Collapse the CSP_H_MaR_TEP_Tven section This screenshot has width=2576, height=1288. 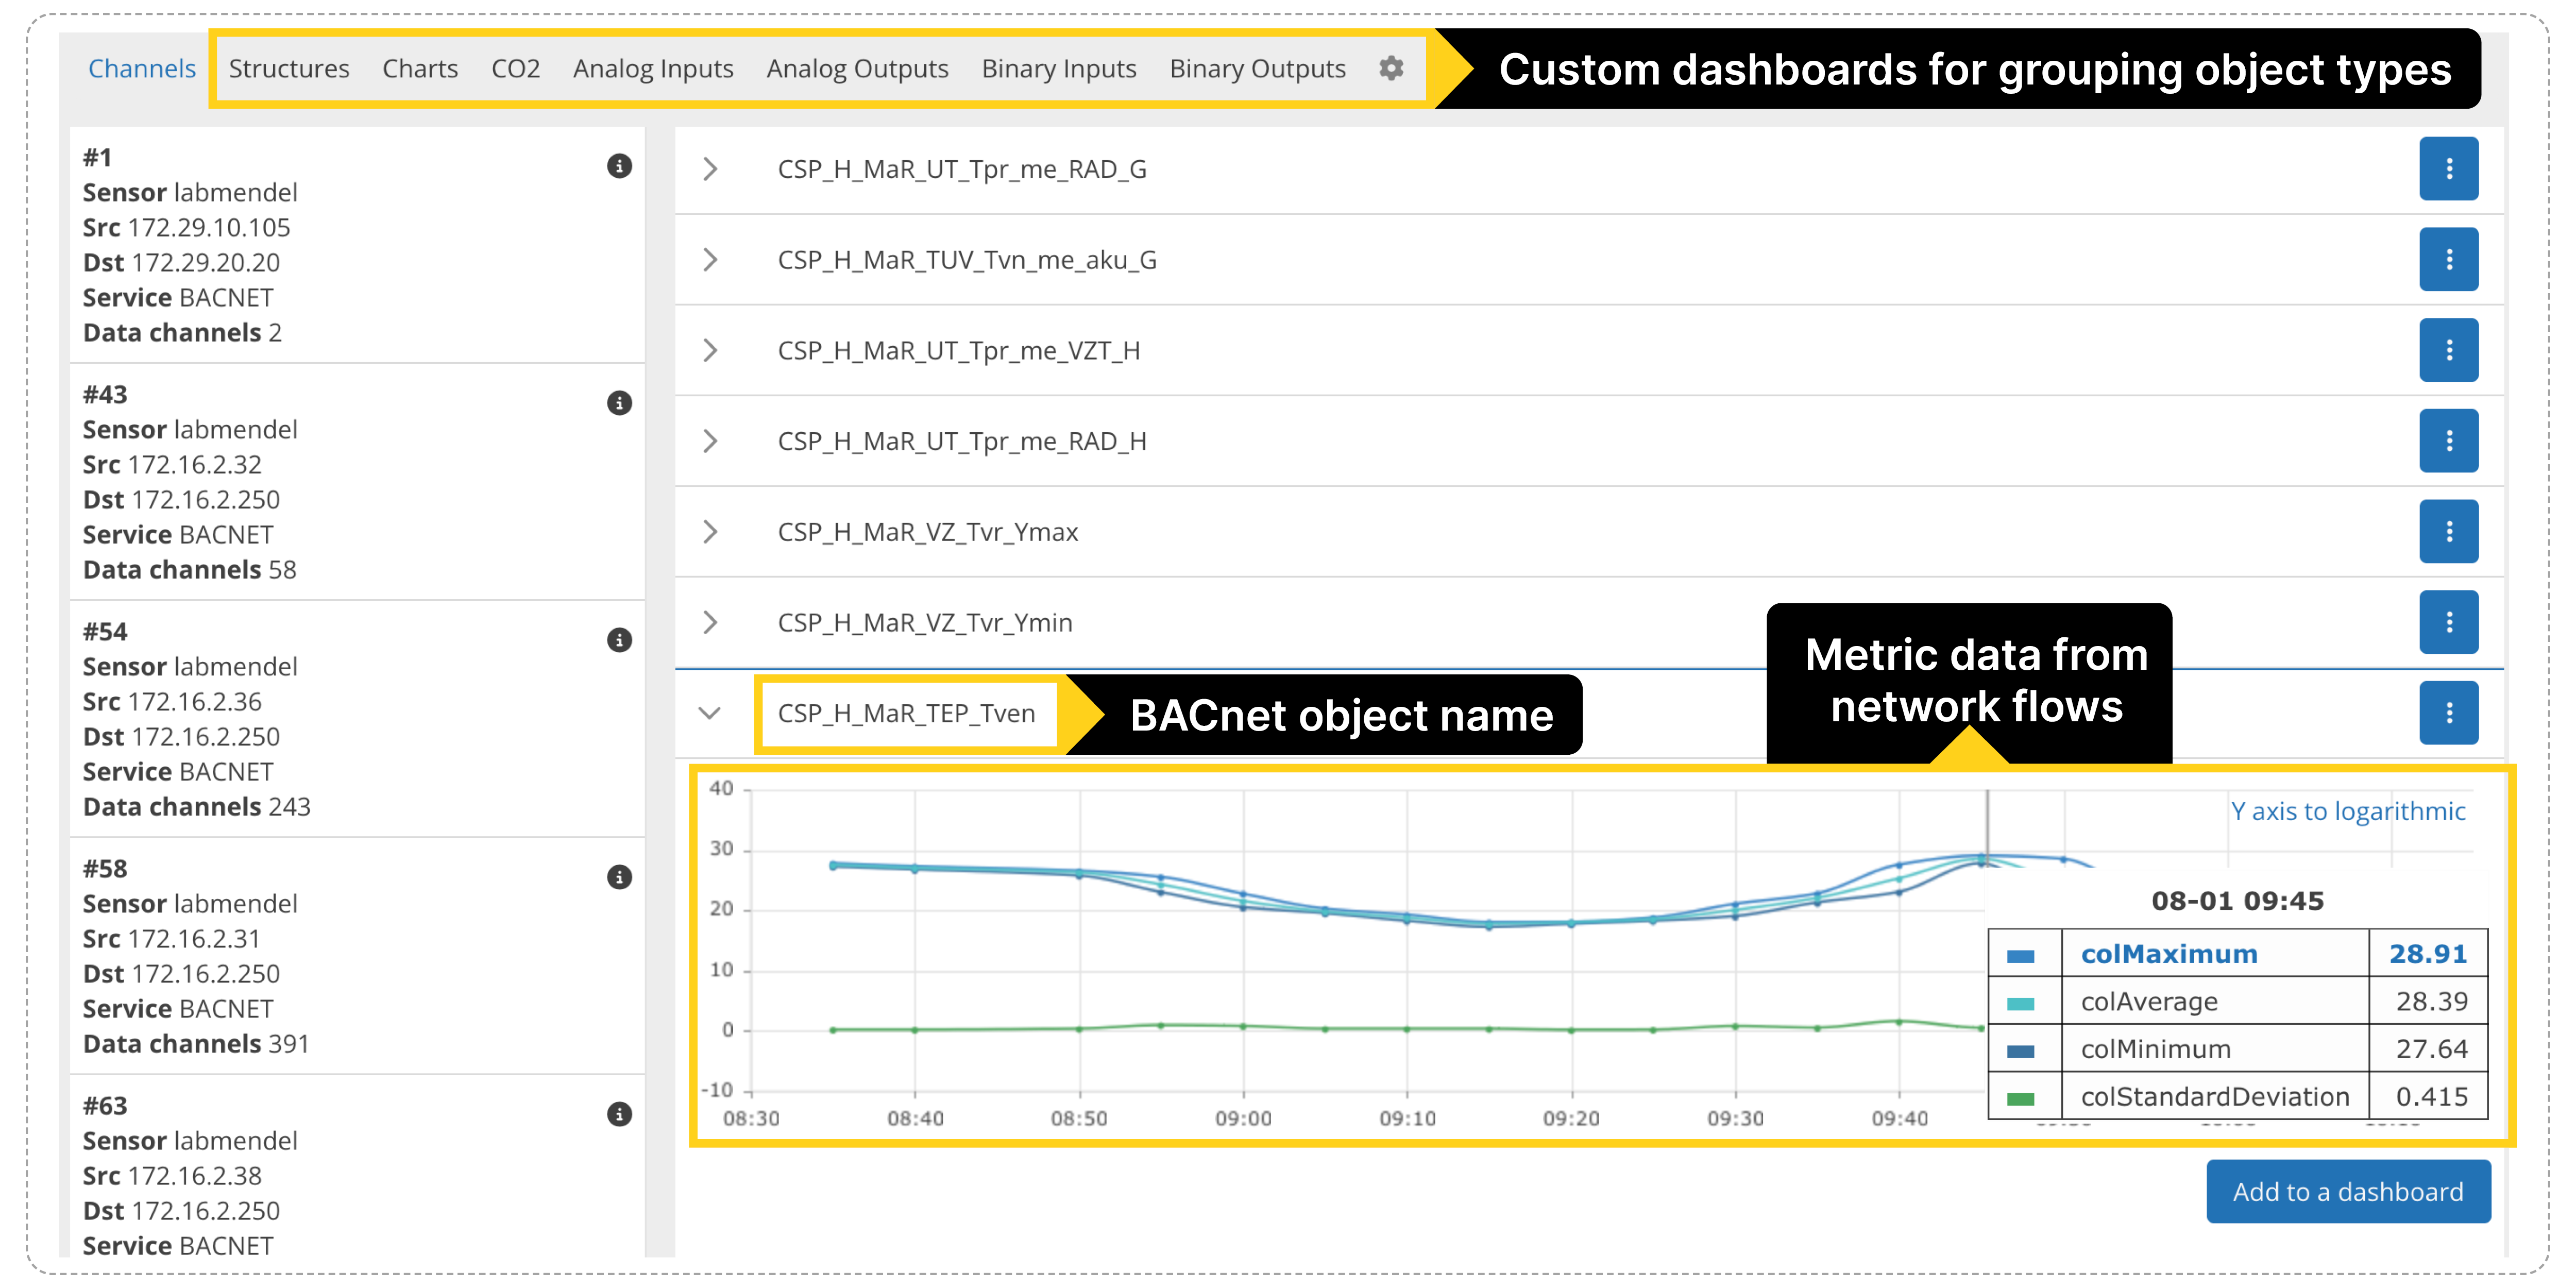[x=710, y=713]
